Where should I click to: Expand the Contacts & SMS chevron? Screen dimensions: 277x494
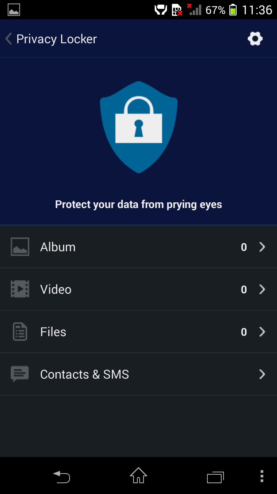click(x=262, y=374)
